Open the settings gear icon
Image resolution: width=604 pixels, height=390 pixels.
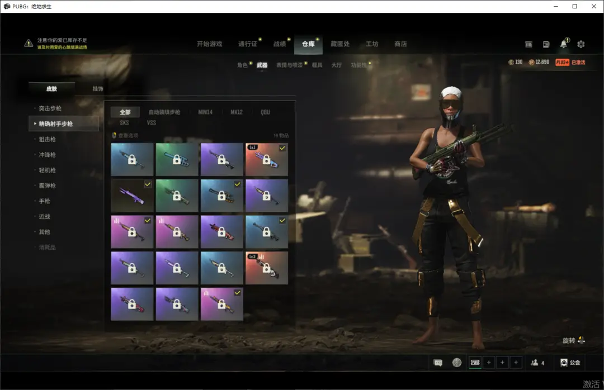point(581,44)
